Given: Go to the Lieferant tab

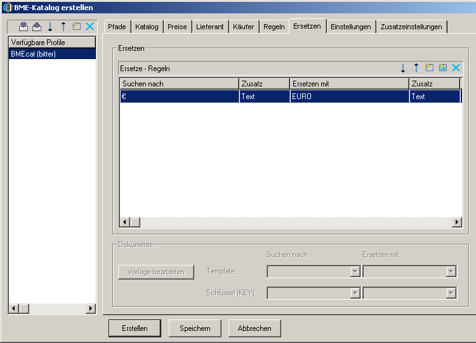Looking at the screenshot, I should coord(210,27).
